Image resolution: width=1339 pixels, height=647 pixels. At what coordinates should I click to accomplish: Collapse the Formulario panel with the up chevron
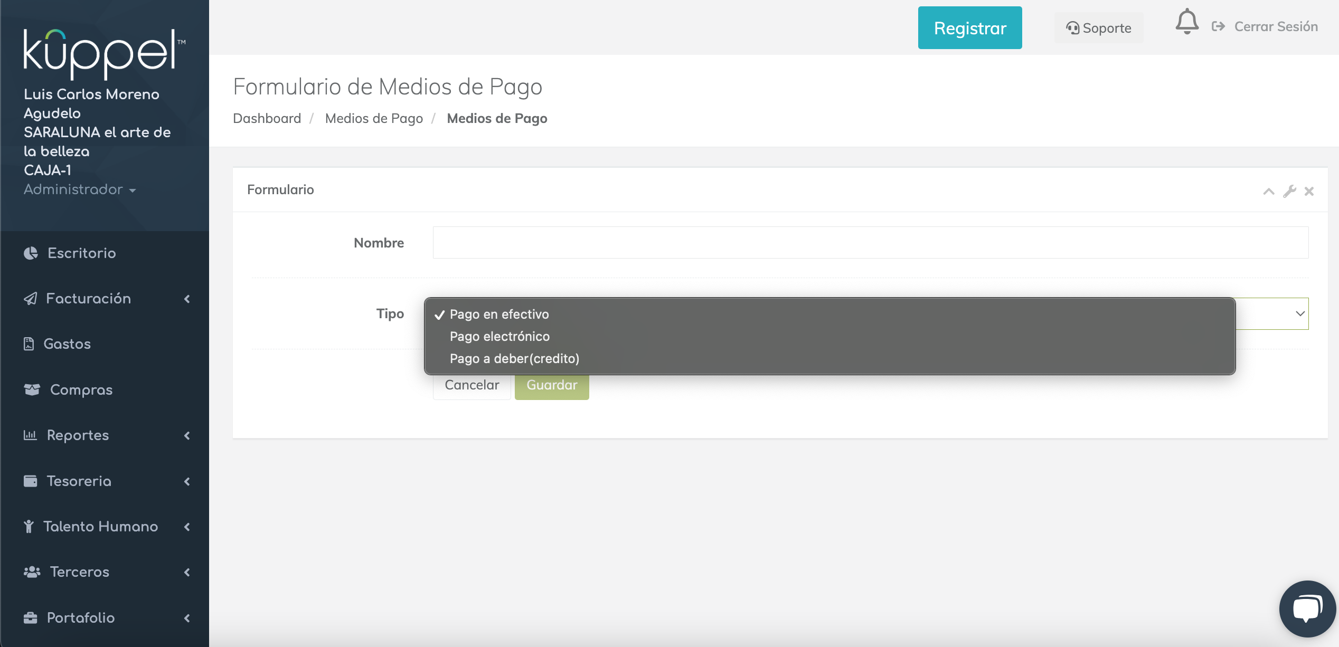point(1268,192)
